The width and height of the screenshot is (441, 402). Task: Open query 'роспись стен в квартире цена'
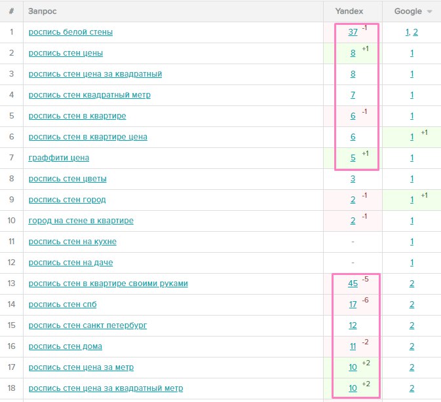[x=88, y=137]
